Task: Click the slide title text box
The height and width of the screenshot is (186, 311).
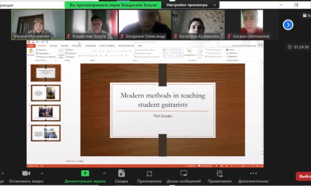Action: coord(162,100)
